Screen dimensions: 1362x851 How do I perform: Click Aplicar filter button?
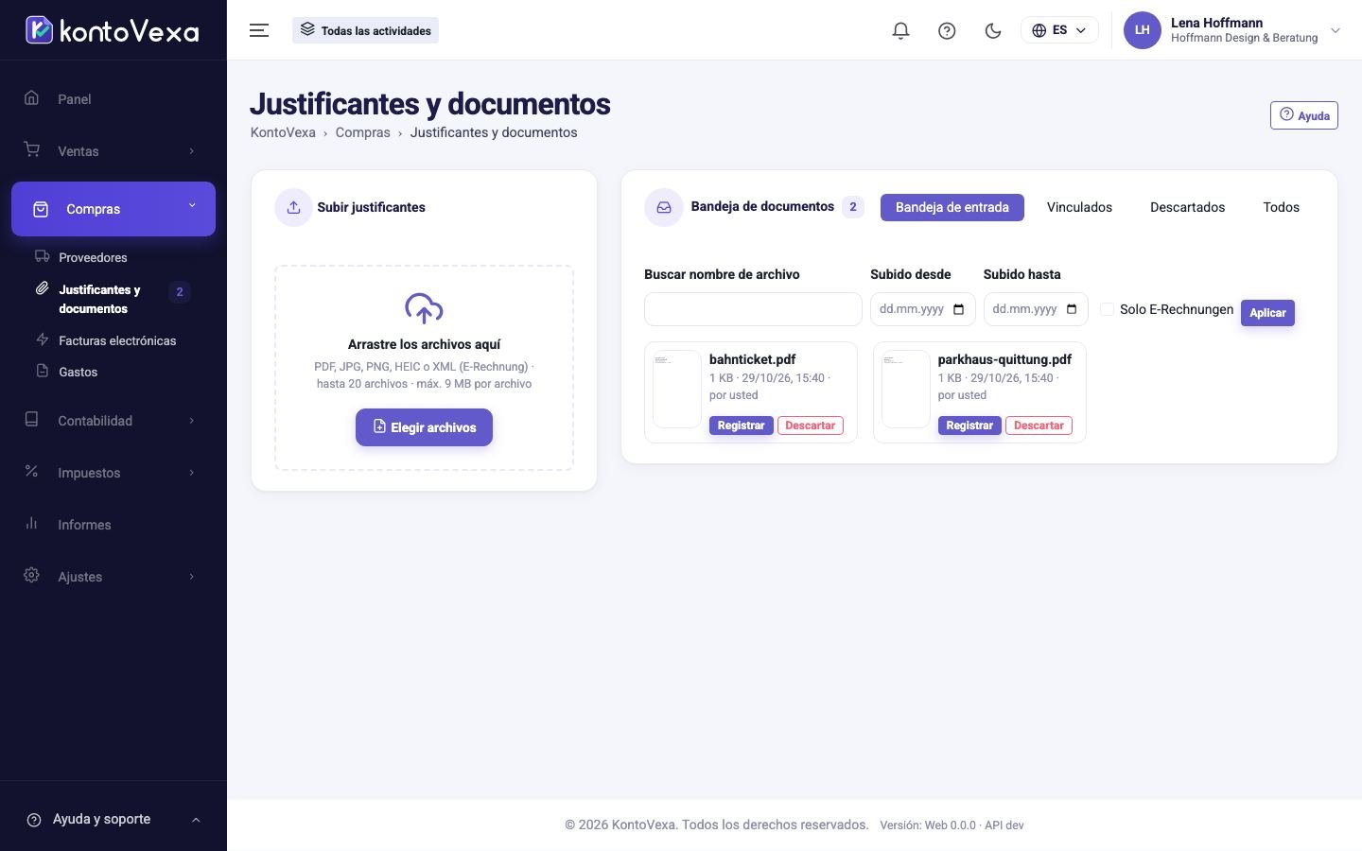(1267, 313)
